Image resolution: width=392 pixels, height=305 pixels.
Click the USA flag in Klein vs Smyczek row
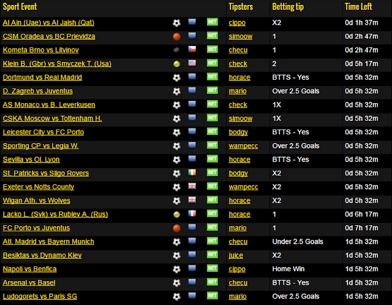tap(192, 63)
